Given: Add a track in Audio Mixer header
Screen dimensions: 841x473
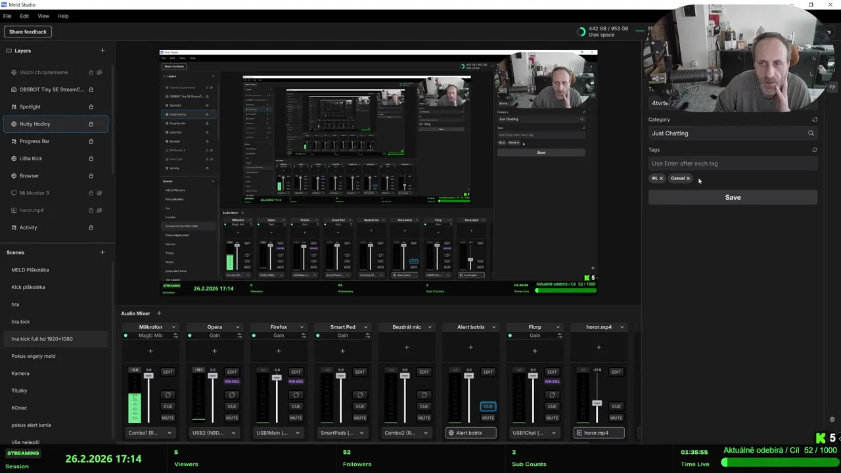Looking at the screenshot, I should click(x=158, y=313).
